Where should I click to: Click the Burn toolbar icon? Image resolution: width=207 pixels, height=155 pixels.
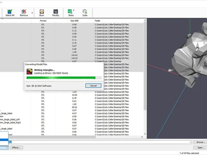coord(42,13)
